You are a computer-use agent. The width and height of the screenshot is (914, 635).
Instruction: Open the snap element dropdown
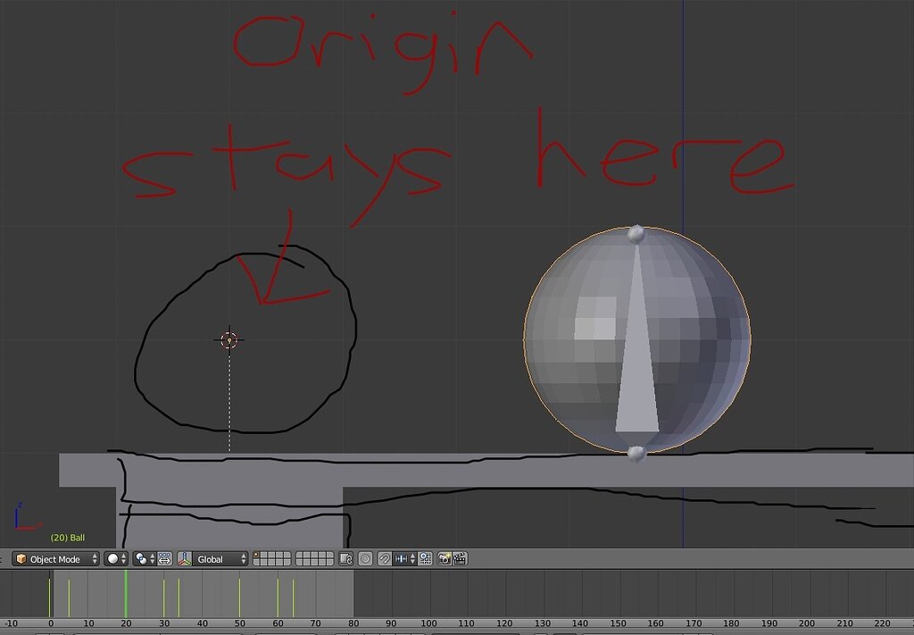point(406,559)
